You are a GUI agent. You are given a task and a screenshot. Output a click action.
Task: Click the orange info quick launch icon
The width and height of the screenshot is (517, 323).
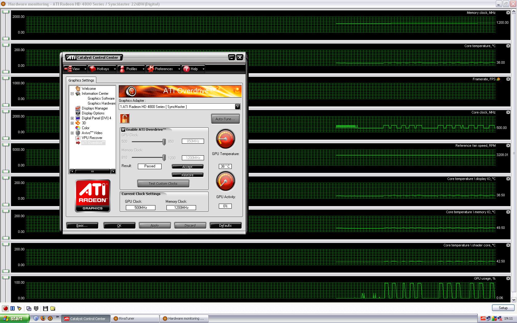click(50, 318)
